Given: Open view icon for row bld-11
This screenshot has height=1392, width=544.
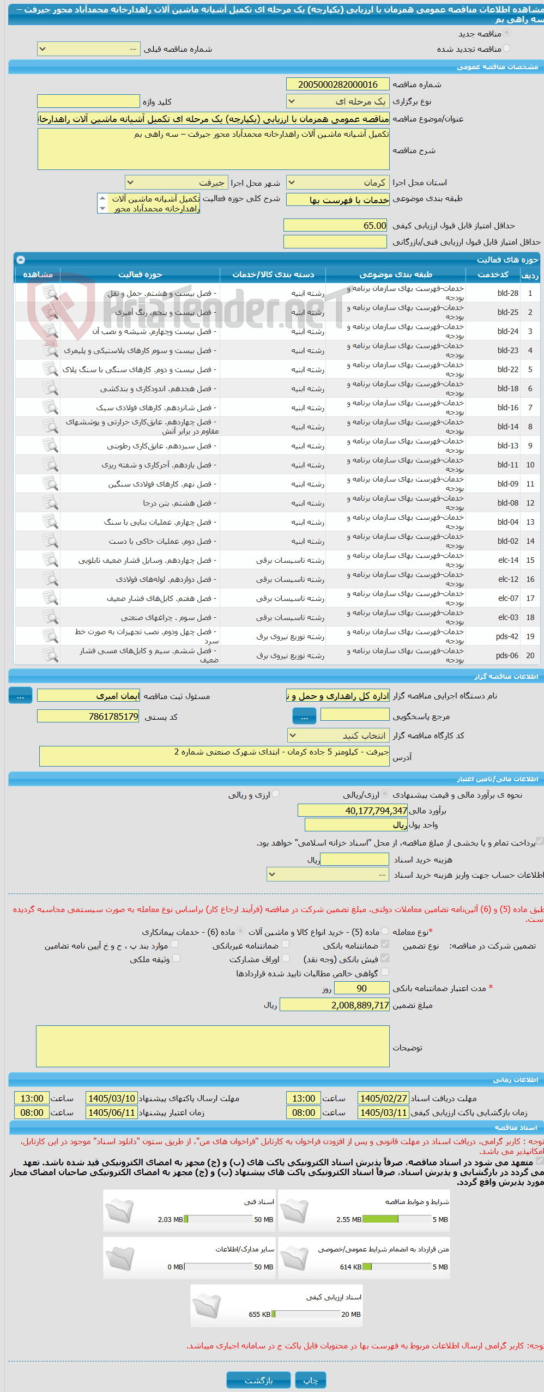Looking at the screenshot, I should coord(50,465).
